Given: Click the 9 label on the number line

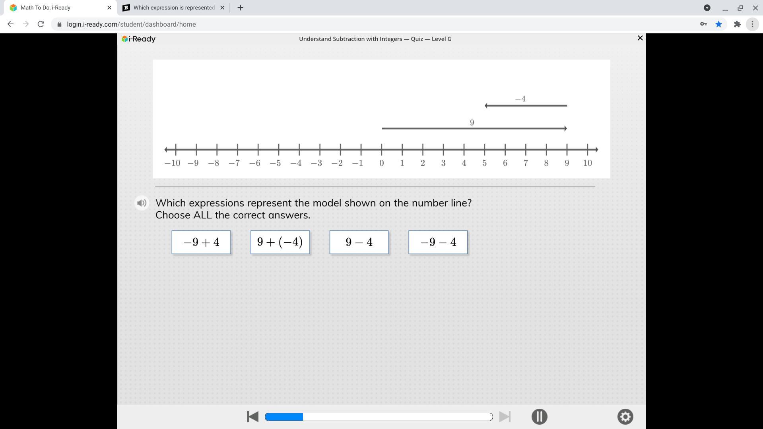Looking at the screenshot, I should point(567,163).
